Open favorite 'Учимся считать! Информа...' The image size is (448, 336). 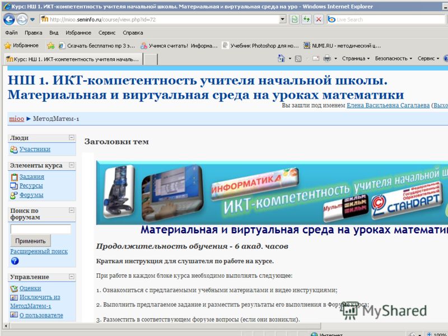[179, 46]
